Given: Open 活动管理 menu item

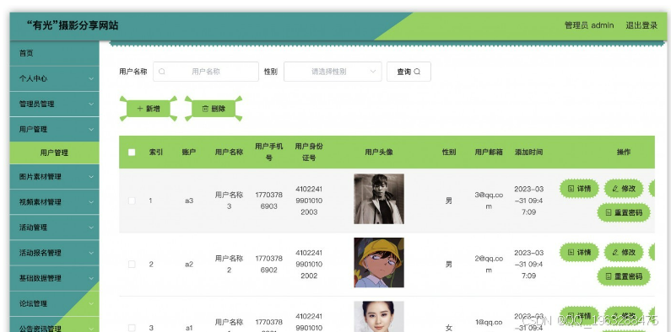Looking at the screenshot, I should (x=54, y=228).
